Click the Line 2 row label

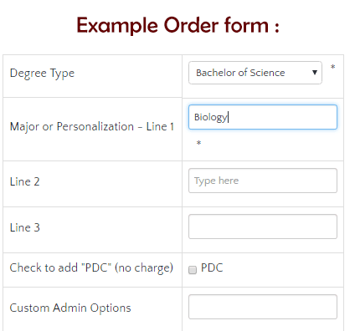coord(25,181)
